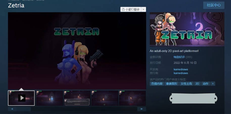Screen dimensions: 231x114
Task: Click the 2D tag
Action: [x=197, y=84]
